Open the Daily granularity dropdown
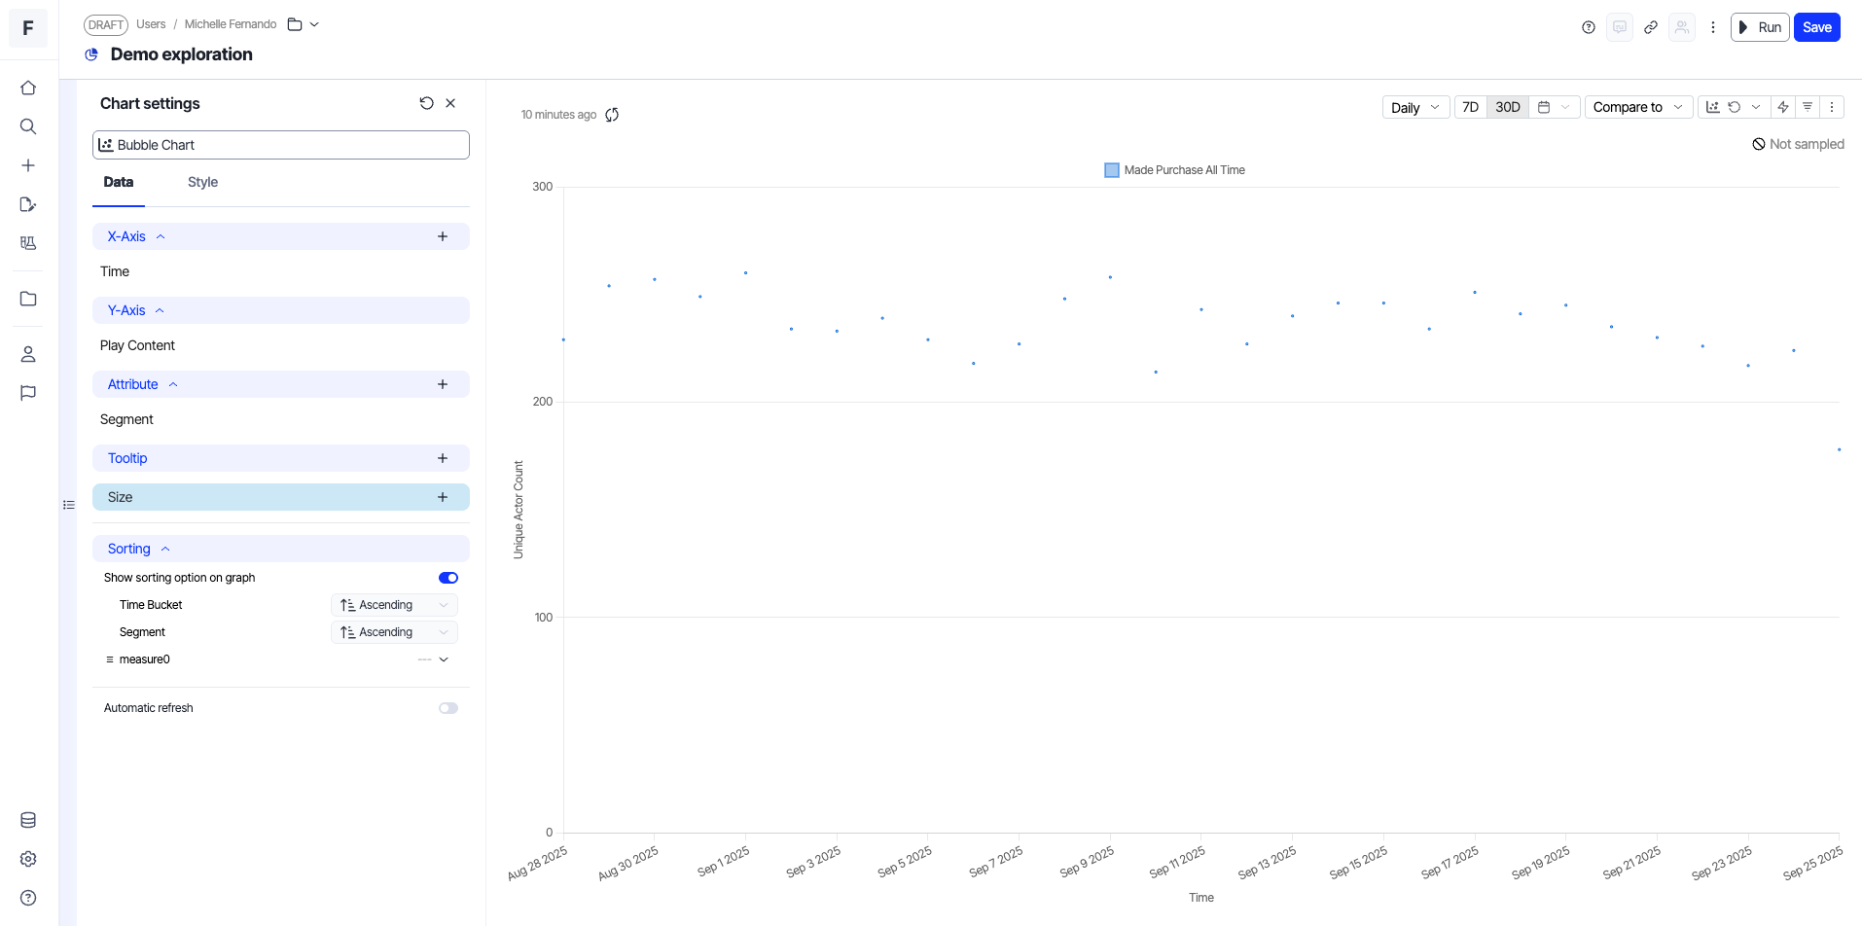Screen dimensions: 1862x926 pos(1415,107)
